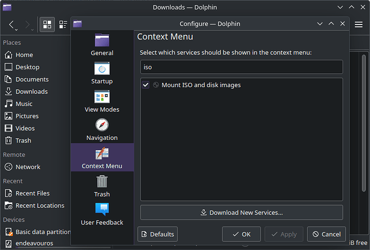This screenshot has height=250, width=370.
Task: Open Recent Locations entry
Action: coord(35,205)
